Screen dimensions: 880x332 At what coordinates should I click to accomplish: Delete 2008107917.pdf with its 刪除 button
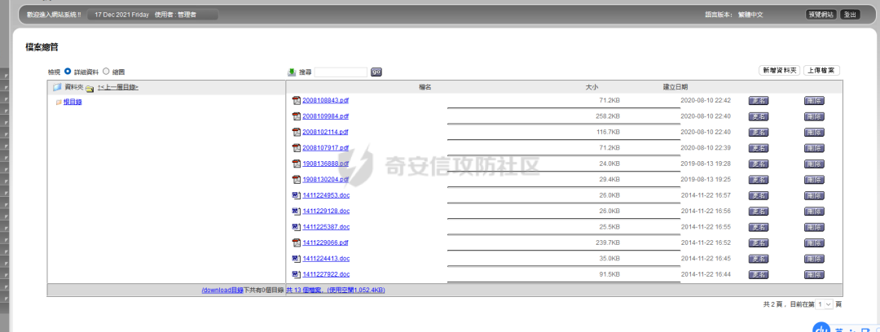click(x=814, y=148)
